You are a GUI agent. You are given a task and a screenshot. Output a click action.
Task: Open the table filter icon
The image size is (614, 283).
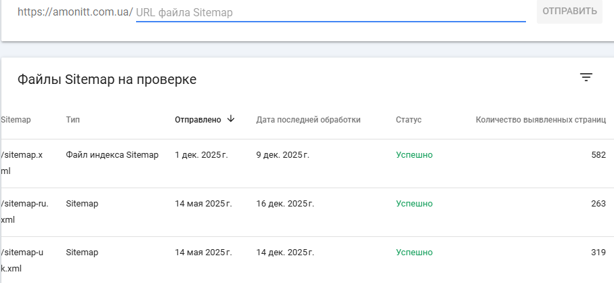point(586,78)
